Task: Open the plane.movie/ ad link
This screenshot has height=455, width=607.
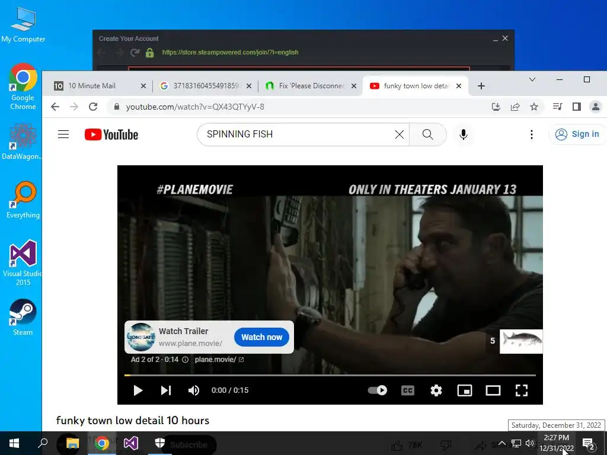Action: (219, 360)
